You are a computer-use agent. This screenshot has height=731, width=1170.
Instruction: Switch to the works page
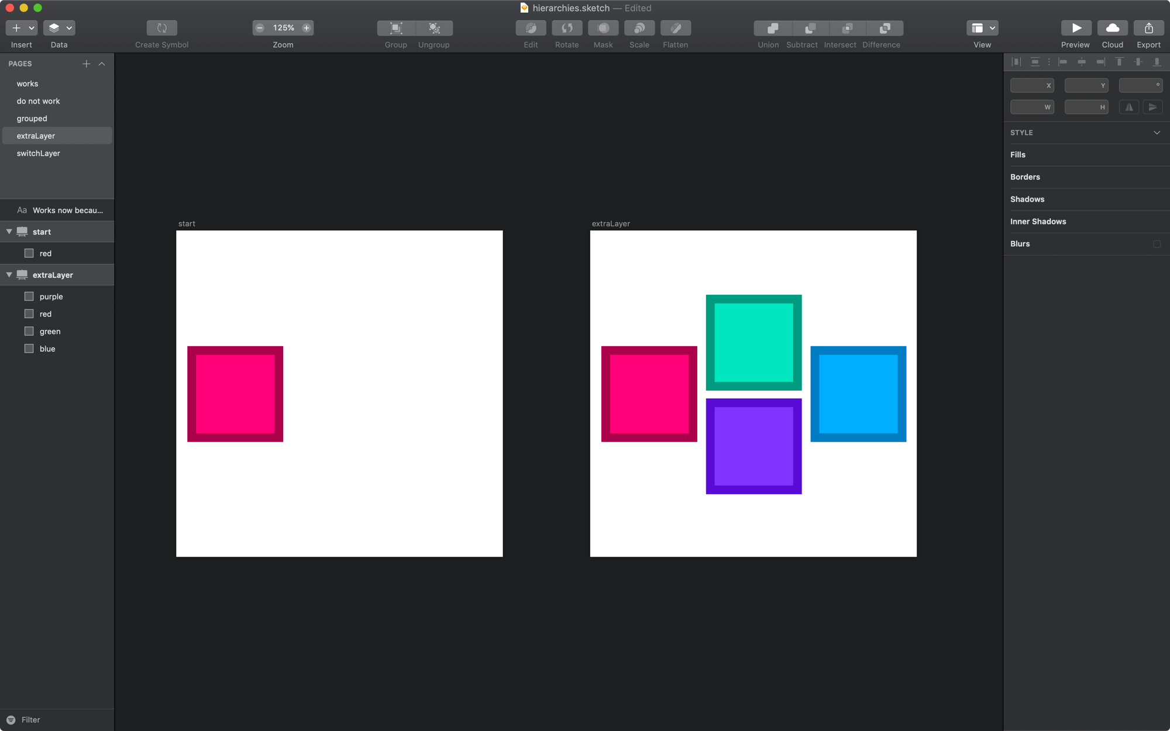point(57,84)
